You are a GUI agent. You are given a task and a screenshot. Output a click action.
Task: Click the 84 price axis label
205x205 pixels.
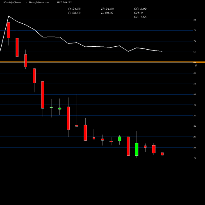coord(195,20)
